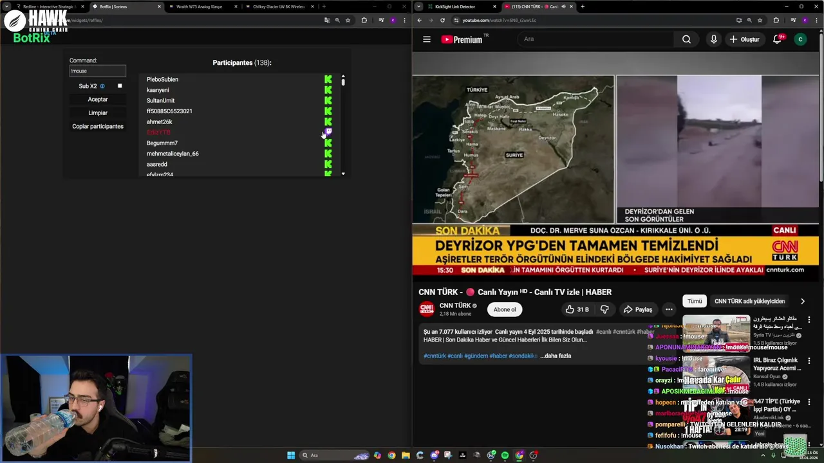Viewport: 824px width, 463px height.
Task: Show next filter chips arrow
Action: [802, 301]
